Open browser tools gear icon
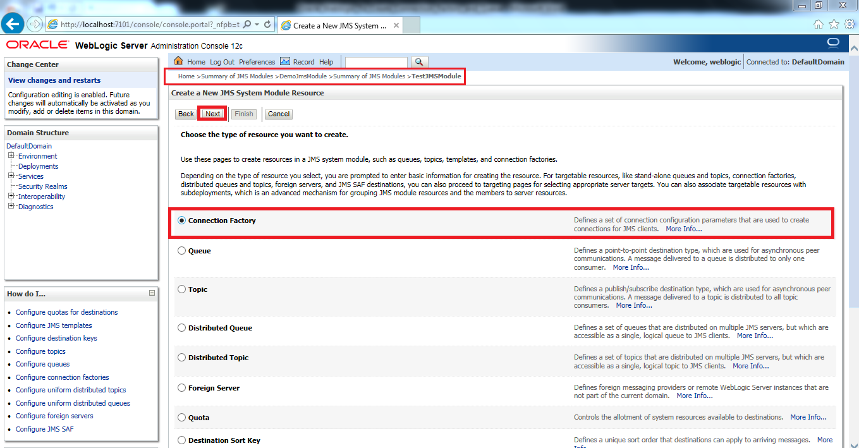Image resolution: width=859 pixels, height=448 pixels. [850, 24]
